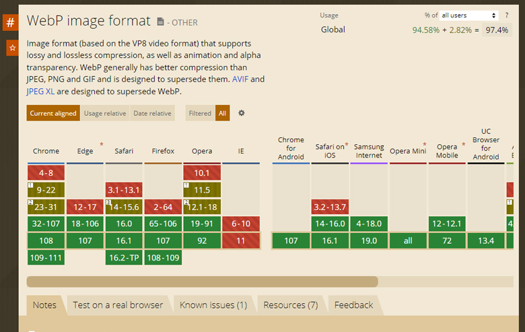
Task: Select Edge 18-106 cell
Action: pyautogui.click(x=85, y=224)
